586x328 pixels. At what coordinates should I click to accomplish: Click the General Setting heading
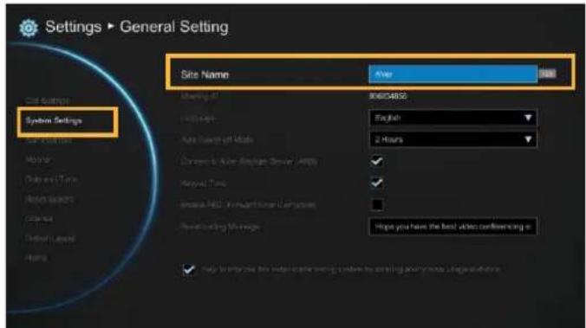click(174, 27)
